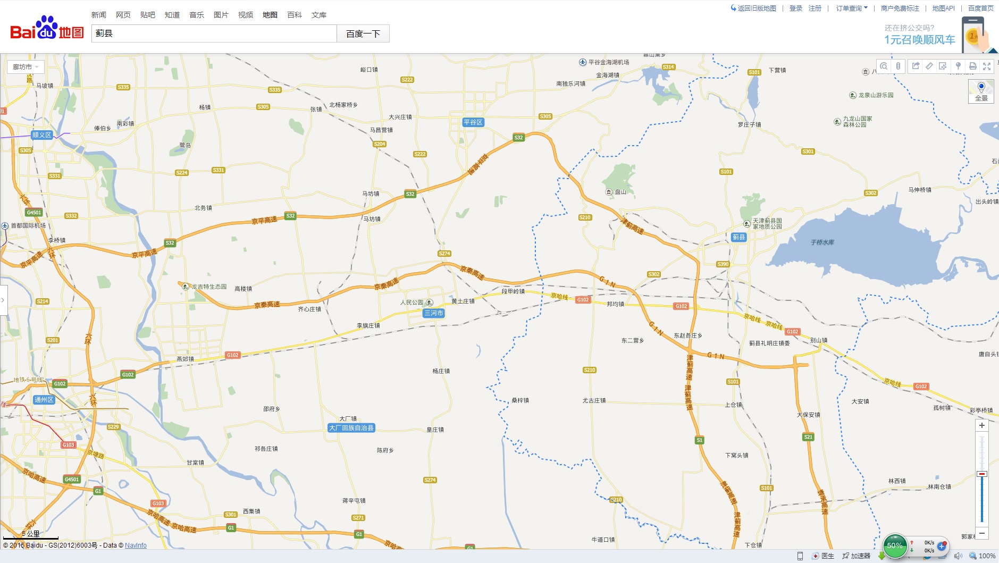
Task: Click the 首都国际机场 airport icon
Action: point(5,226)
